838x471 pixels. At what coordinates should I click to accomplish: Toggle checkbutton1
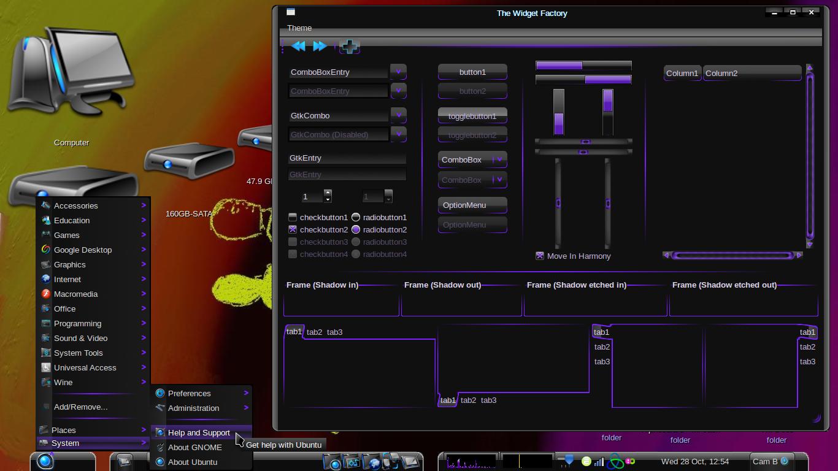(x=318, y=217)
